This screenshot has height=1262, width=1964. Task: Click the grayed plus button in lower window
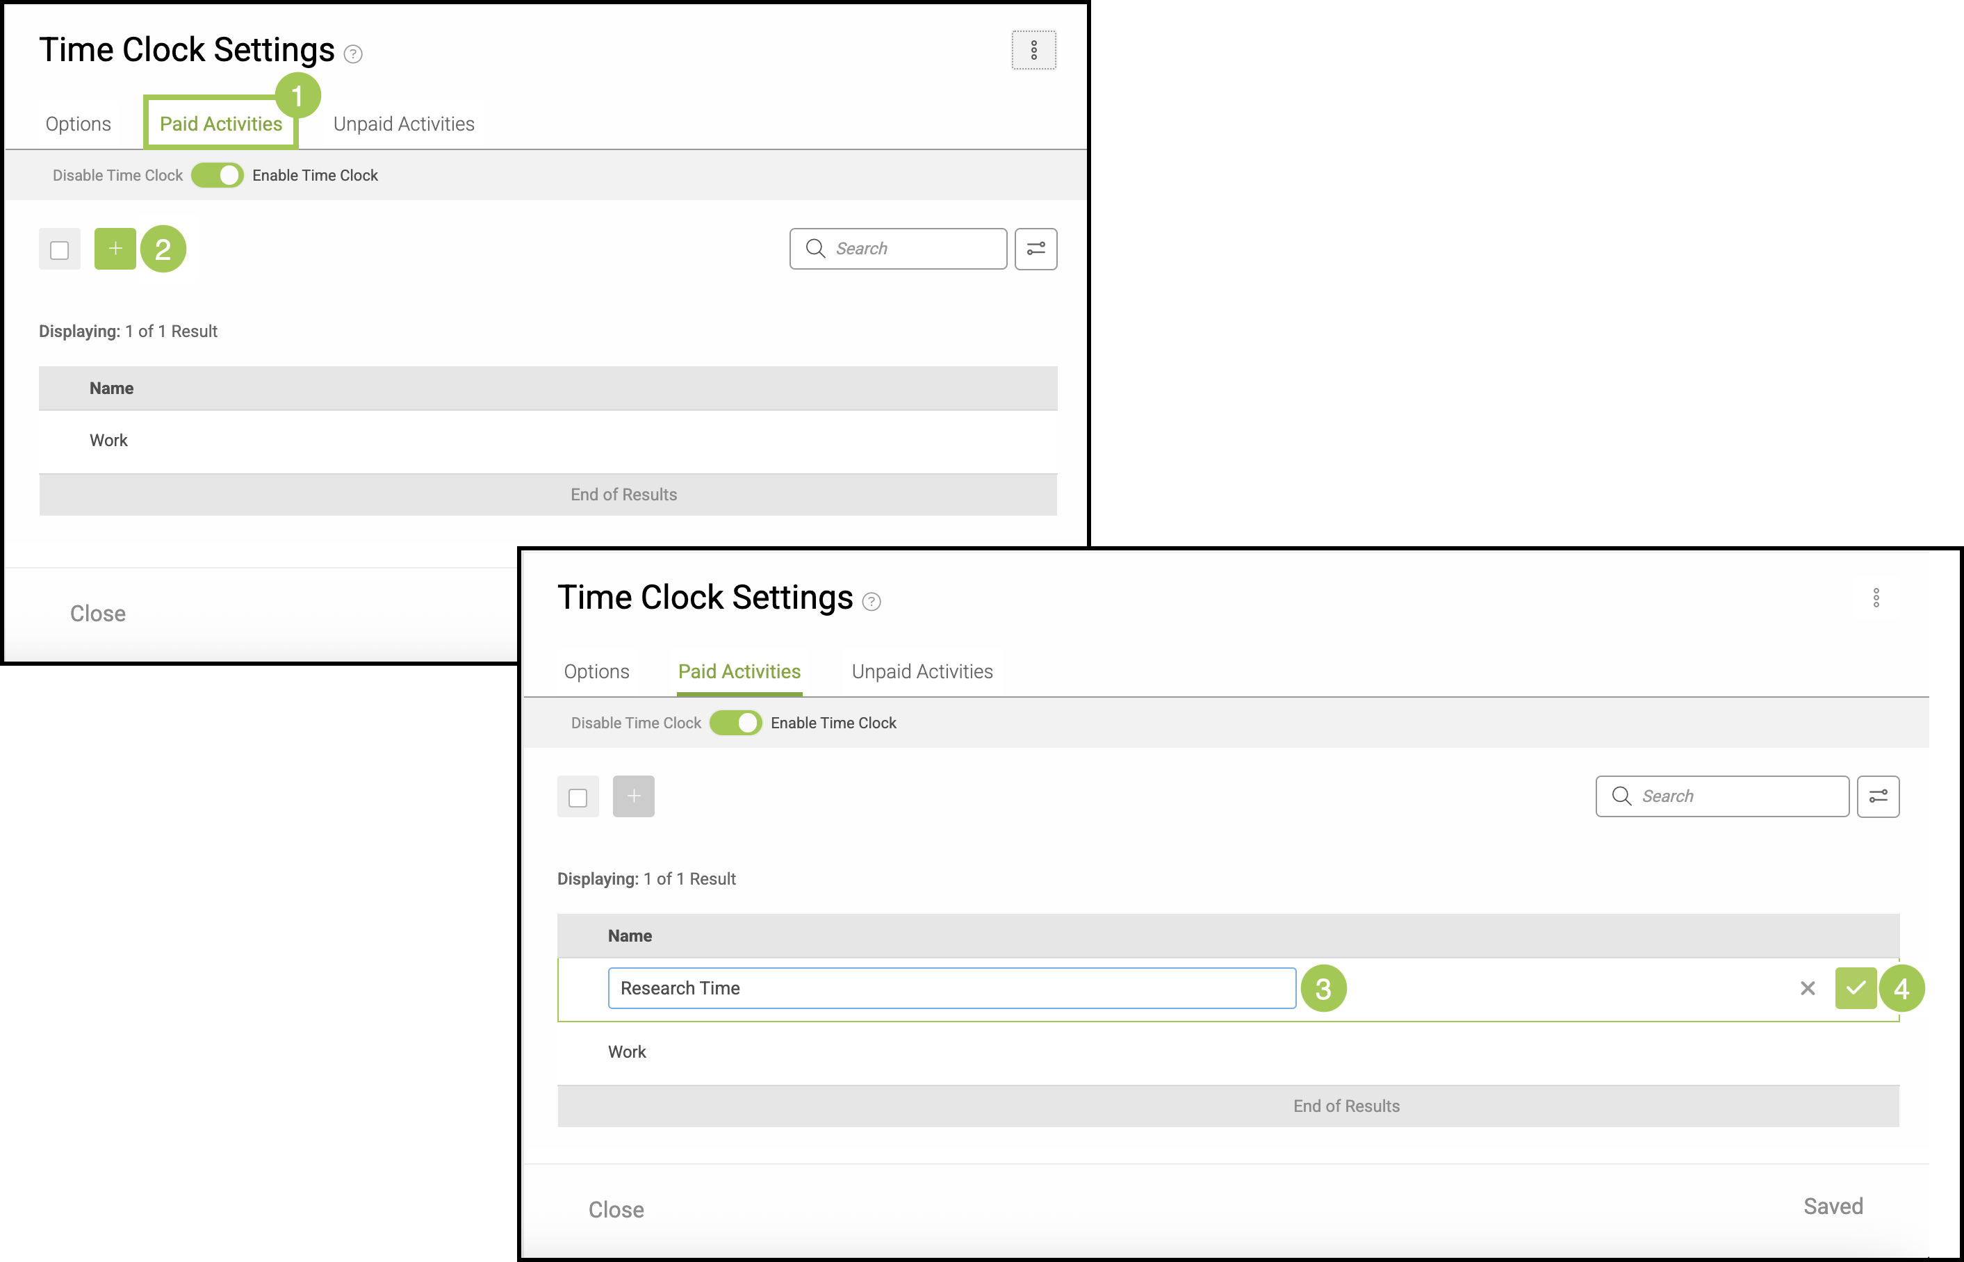pyautogui.click(x=633, y=796)
